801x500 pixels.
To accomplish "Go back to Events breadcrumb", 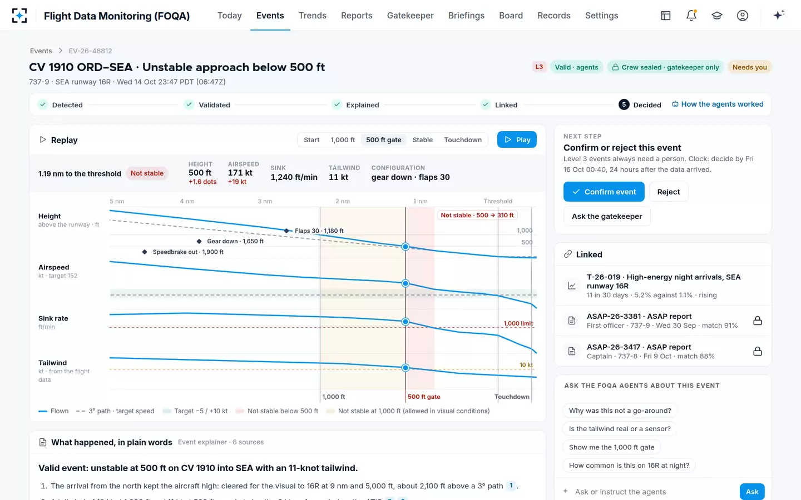I will coord(41,51).
